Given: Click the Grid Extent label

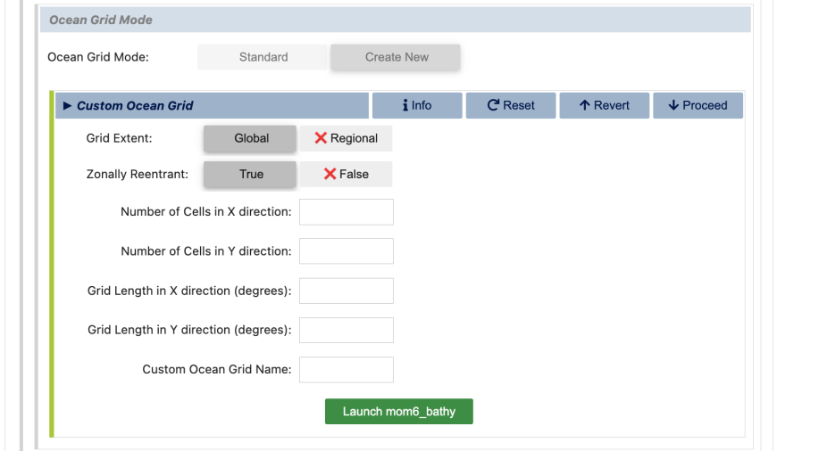Looking at the screenshot, I should pos(119,138).
